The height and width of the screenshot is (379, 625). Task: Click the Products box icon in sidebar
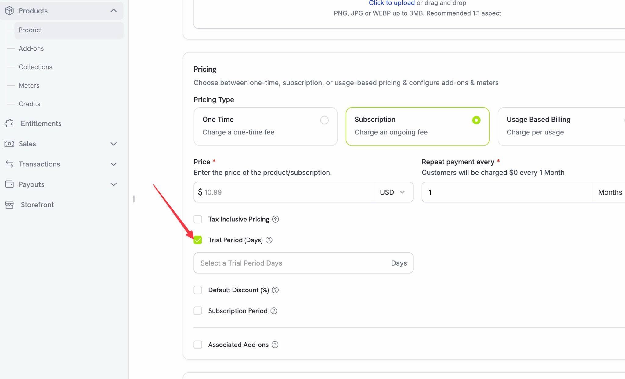click(x=9, y=11)
